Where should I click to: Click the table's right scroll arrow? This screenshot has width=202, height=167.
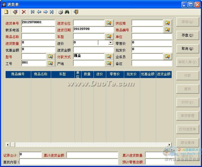169,145
